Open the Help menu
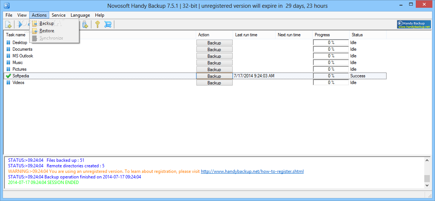 [100, 15]
